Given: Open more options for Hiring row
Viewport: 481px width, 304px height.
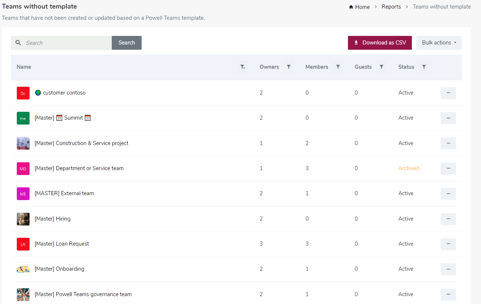Looking at the screenshot, I should pyautogui.click(x=448, y=219).
